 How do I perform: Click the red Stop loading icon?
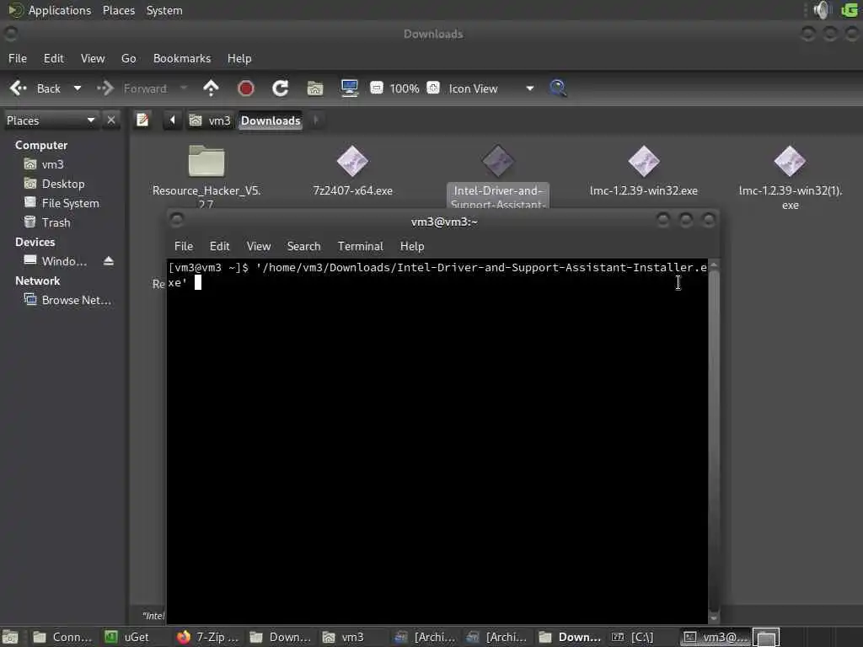[245, 88]
